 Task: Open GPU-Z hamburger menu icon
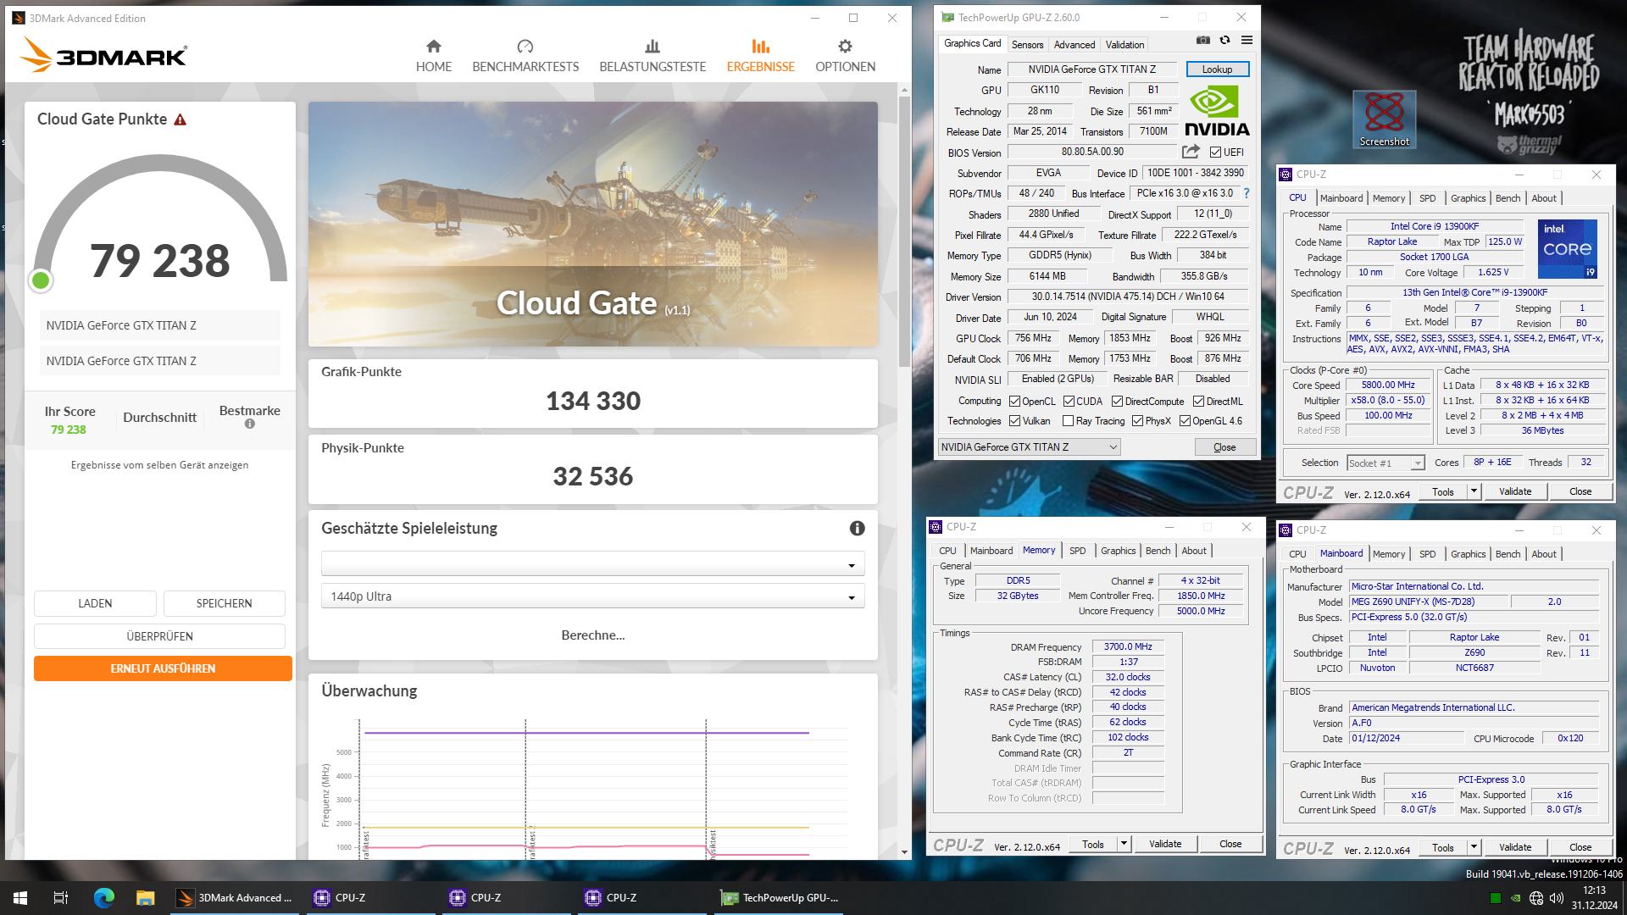coord(1247,40)
